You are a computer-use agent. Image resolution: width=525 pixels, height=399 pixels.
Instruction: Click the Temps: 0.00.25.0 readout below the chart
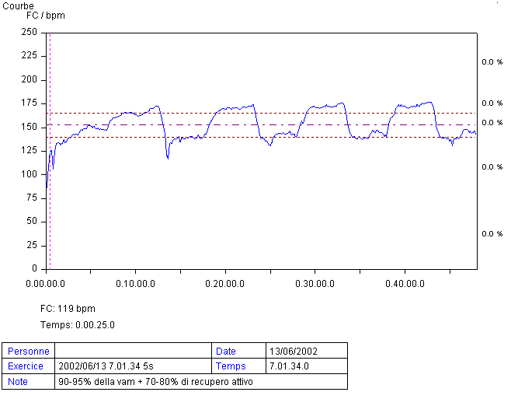[77, 324]
